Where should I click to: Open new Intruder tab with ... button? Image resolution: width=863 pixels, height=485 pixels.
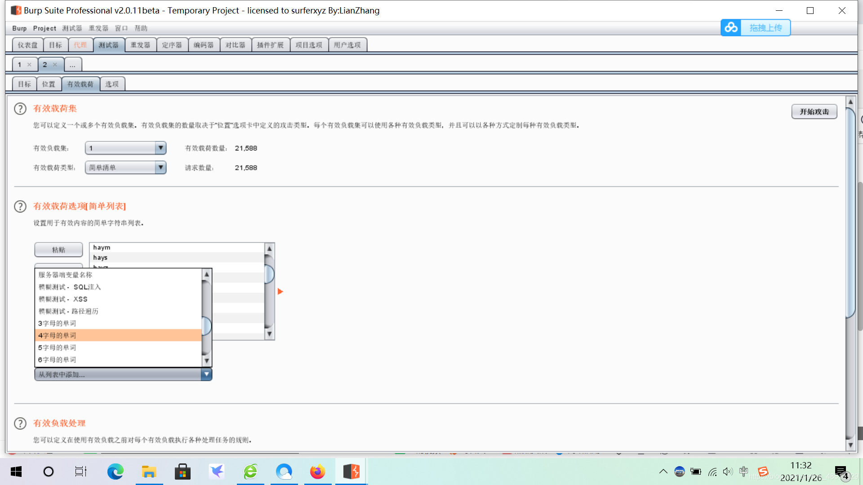coord(72,65)
